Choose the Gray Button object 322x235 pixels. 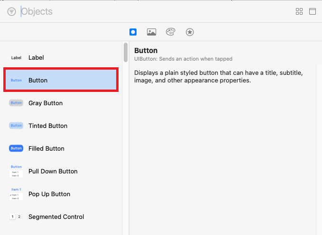tap(61, 103)
